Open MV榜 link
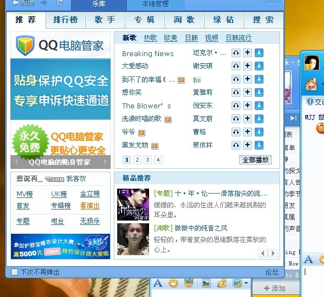This screenshot has width=324, height=297. click(x=25, y=194)
